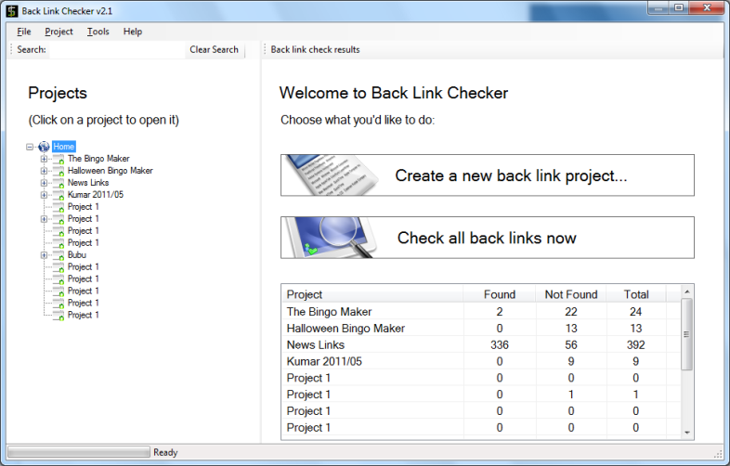
Task: Expand the Bubu tree node
Action: point(44,255)
